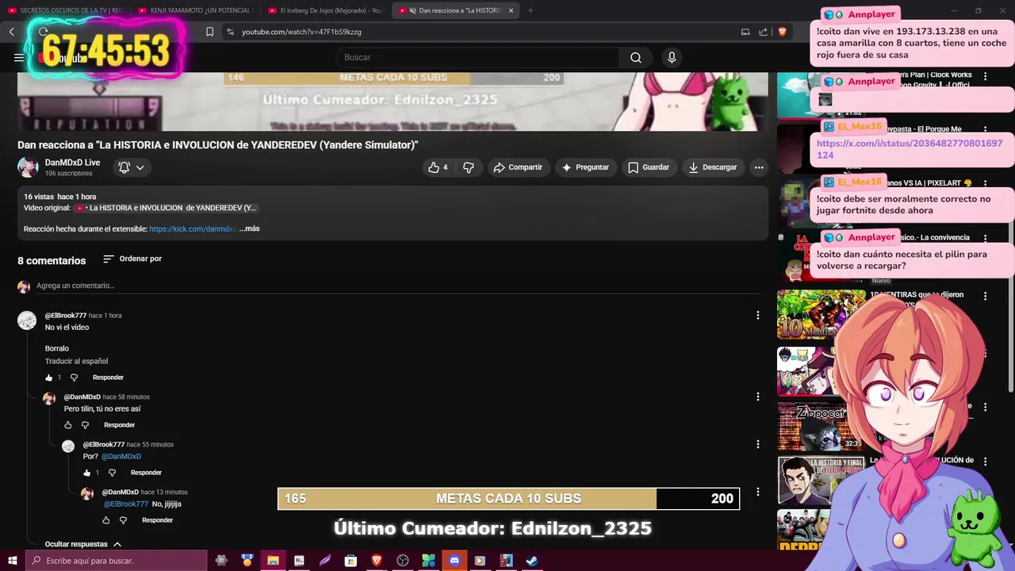This screenshot has height=571, width=1015.
Task: Open the Ordenar por sort menu
Action: pos(132,259)
